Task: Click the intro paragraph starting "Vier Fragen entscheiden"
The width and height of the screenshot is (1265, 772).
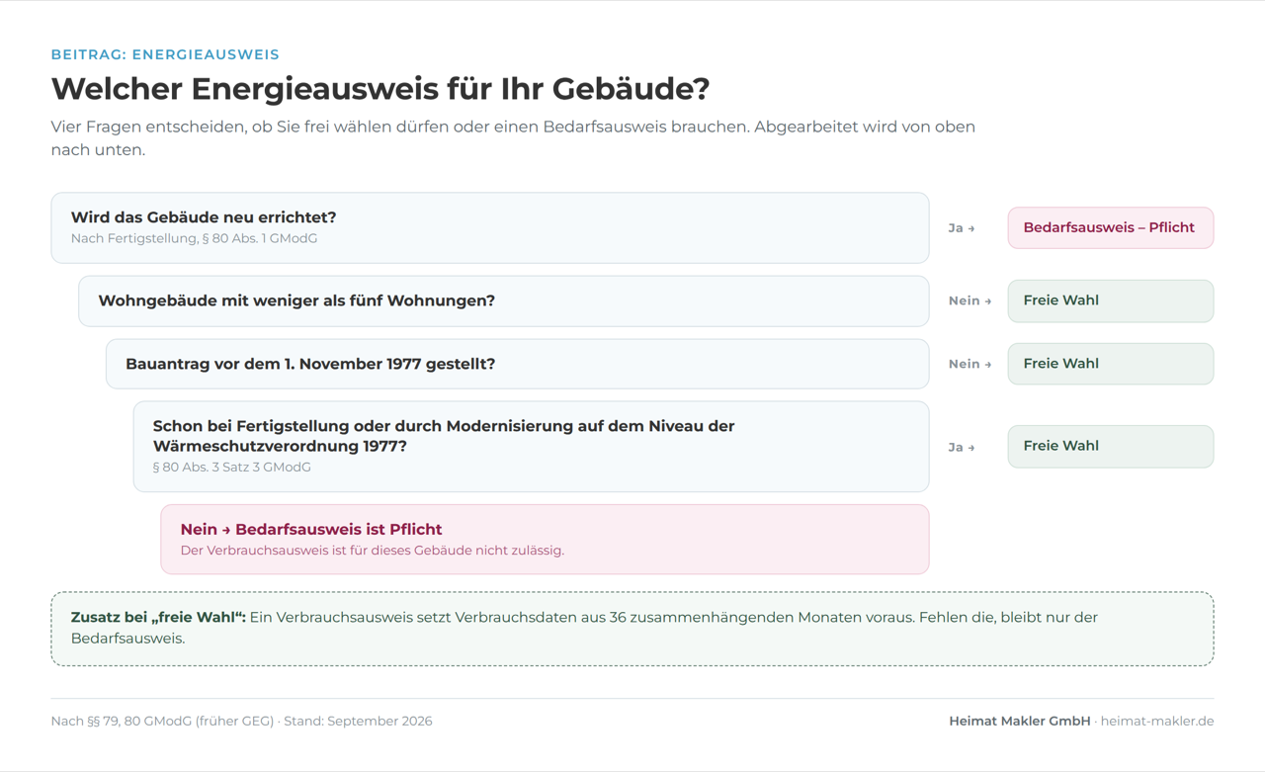Action: [513, 138]
